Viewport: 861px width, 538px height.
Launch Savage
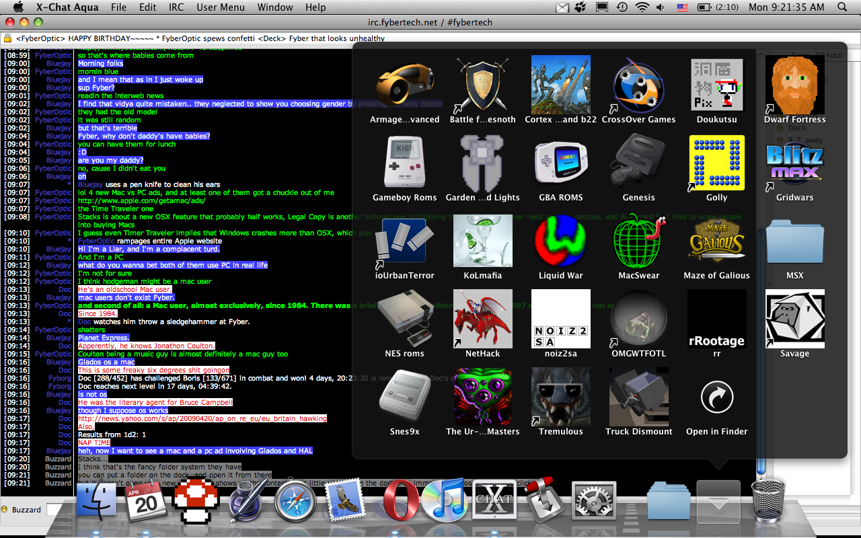(795, 319)
